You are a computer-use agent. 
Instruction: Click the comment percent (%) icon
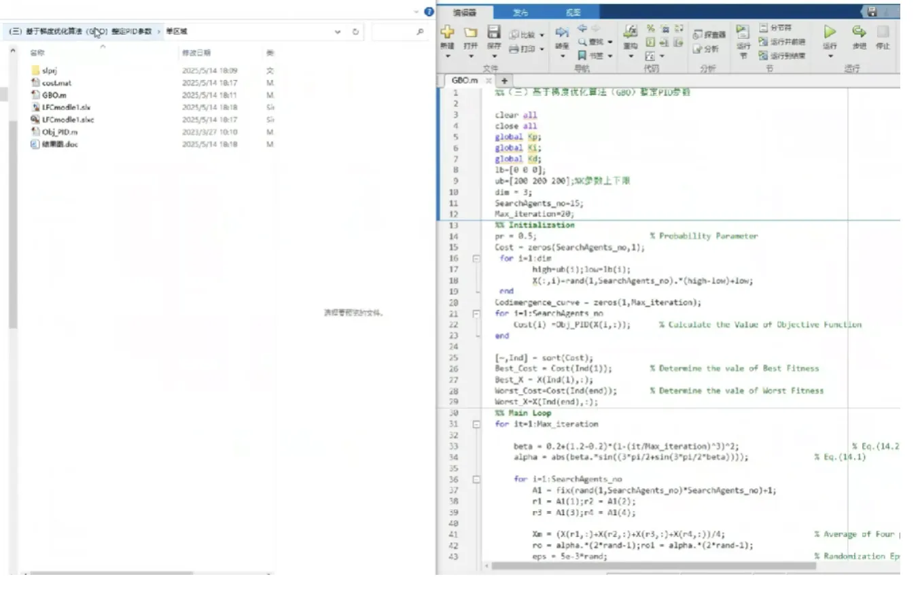click(x=650, y=29)
